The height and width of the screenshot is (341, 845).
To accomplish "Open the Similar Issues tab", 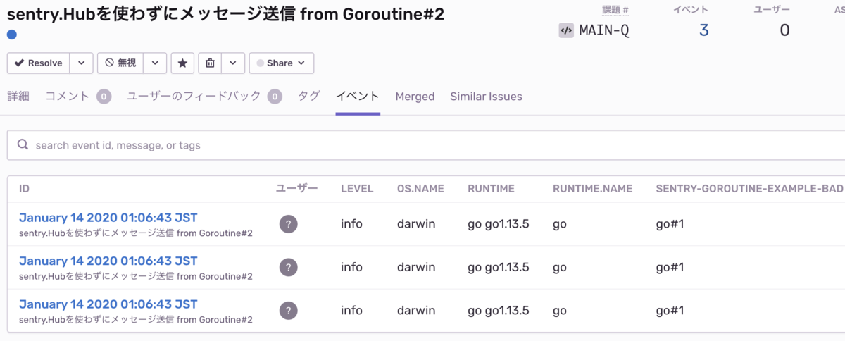I will [x=486, y=97].
